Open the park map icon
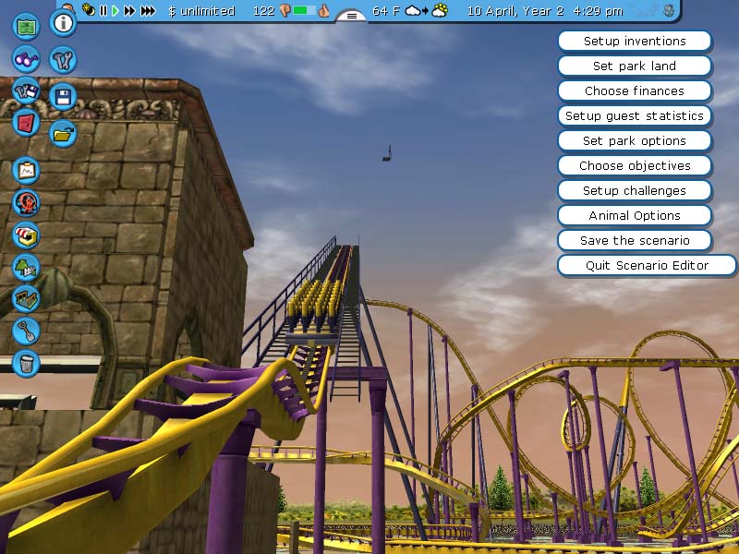Viewport: 739px width, 554px height. tap(26, 26)
